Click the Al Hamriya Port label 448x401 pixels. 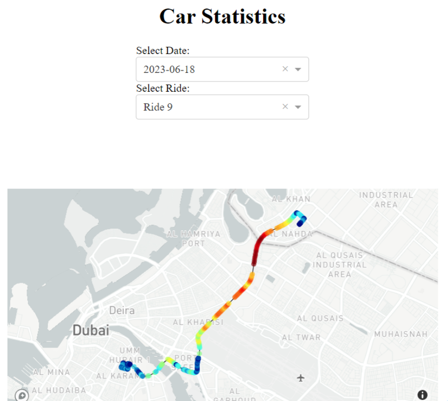point(193,238)
